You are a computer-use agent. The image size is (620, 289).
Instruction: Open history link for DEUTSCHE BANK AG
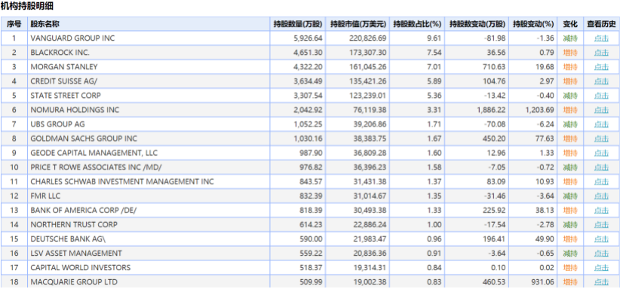[x=601, y=239]
